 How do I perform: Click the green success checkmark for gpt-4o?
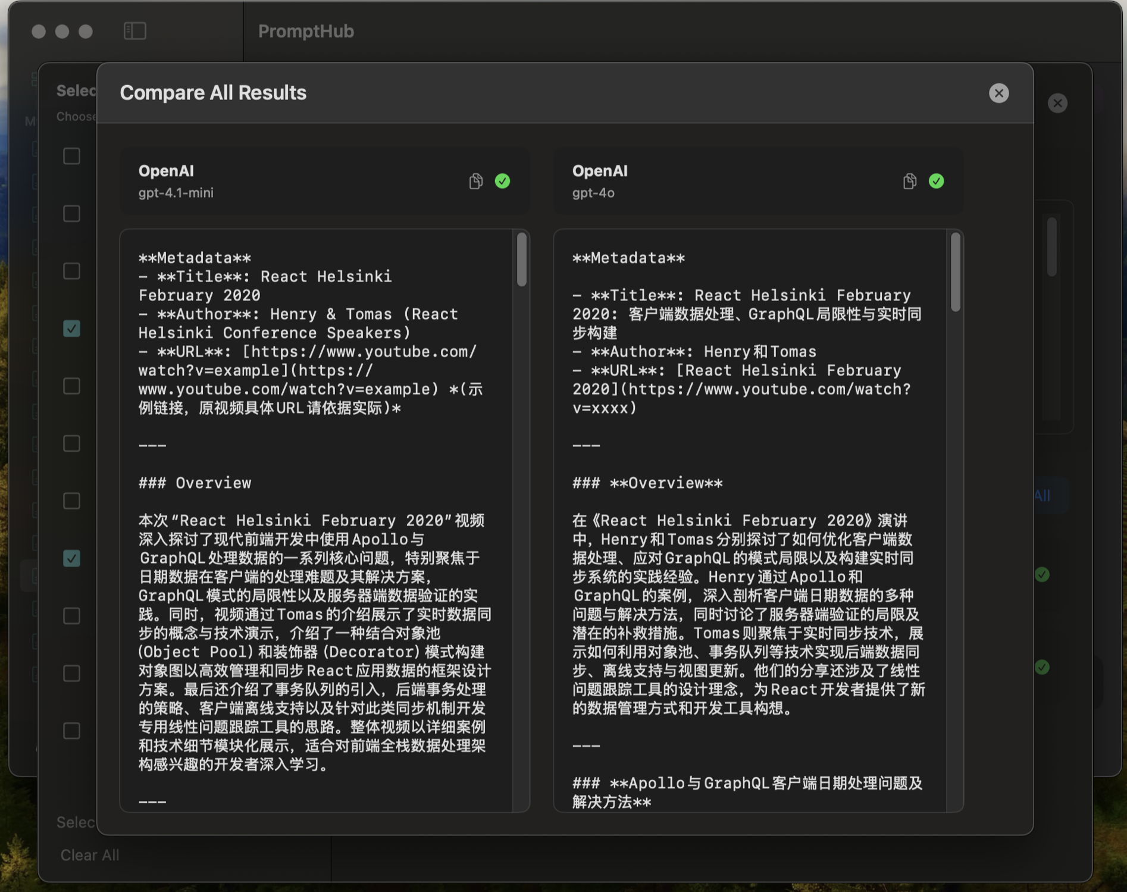[936, 181]
